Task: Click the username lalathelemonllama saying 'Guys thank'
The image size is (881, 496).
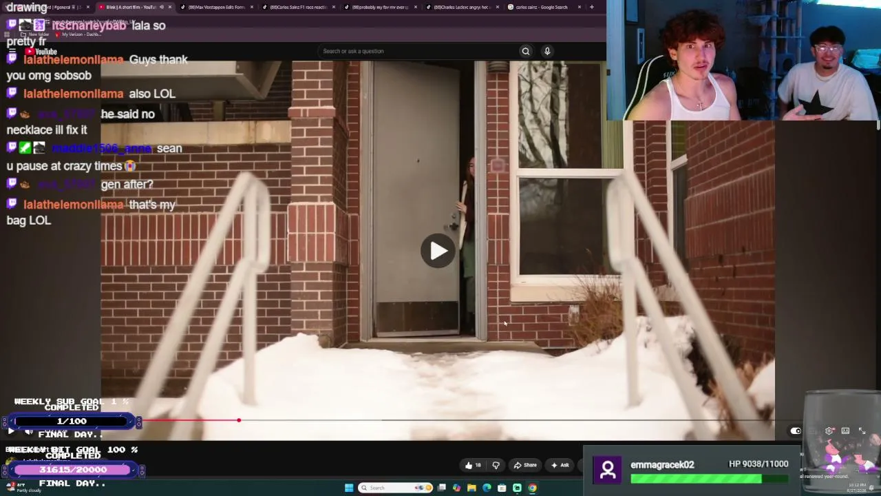Action: pos(74,60)
